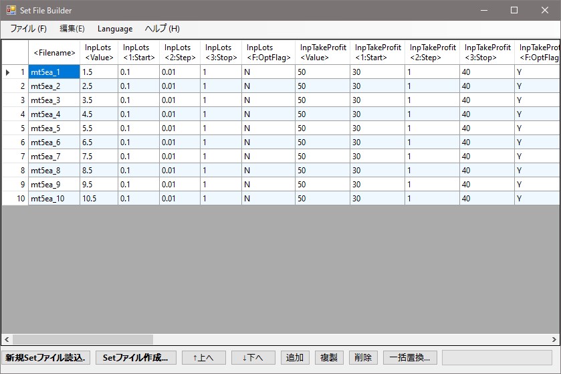This screenshot has height=374, width=561.
Task: Click the InpLots value cell 3.5
Action: tap(99, 100)
